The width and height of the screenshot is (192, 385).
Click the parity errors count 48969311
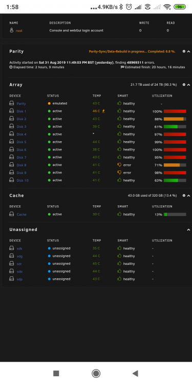point(135,63)
